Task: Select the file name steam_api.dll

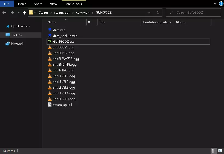Action: click(62, 105)
